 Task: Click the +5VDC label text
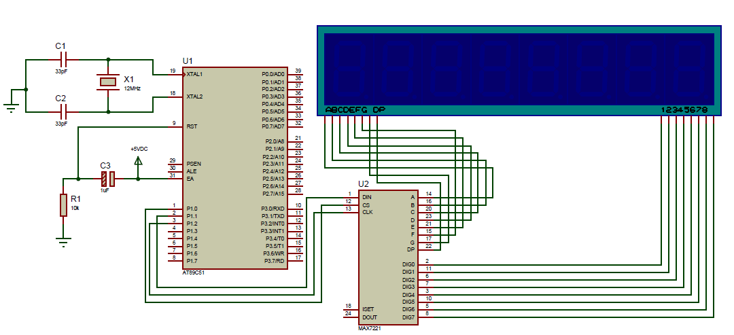pos(139,149)
